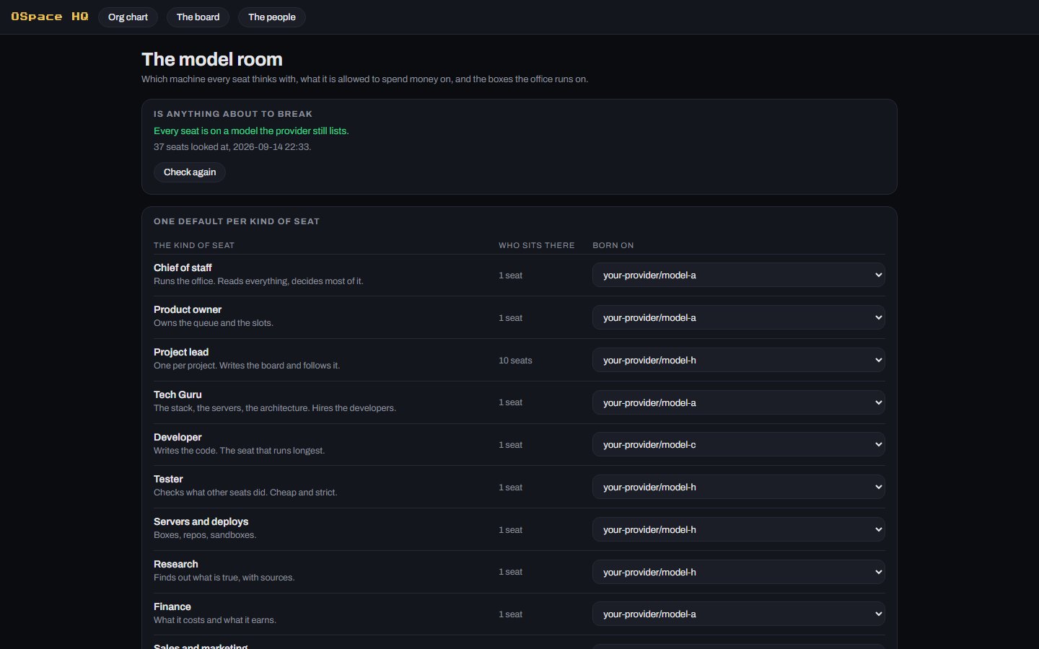This screenshot has height=649, width=1039.
Task: Click 'What it costs and what it earns' description
Action: coord(215,620)
